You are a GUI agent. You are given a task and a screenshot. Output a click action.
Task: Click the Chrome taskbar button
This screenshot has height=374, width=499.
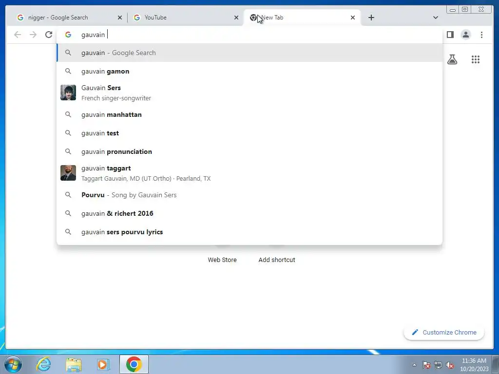coord(134,364)
